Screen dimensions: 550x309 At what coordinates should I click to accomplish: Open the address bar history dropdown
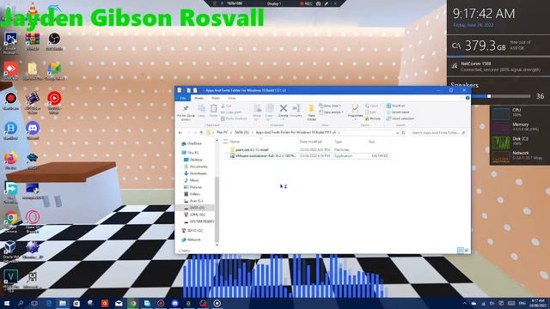(397, 133)
